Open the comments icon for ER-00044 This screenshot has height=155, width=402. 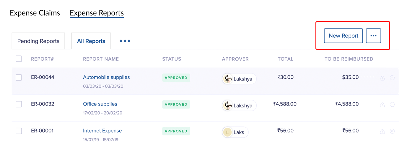coord(392,78)
